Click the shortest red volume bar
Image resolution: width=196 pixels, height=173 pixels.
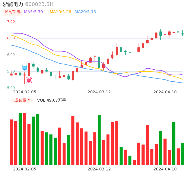coord(134,162)
